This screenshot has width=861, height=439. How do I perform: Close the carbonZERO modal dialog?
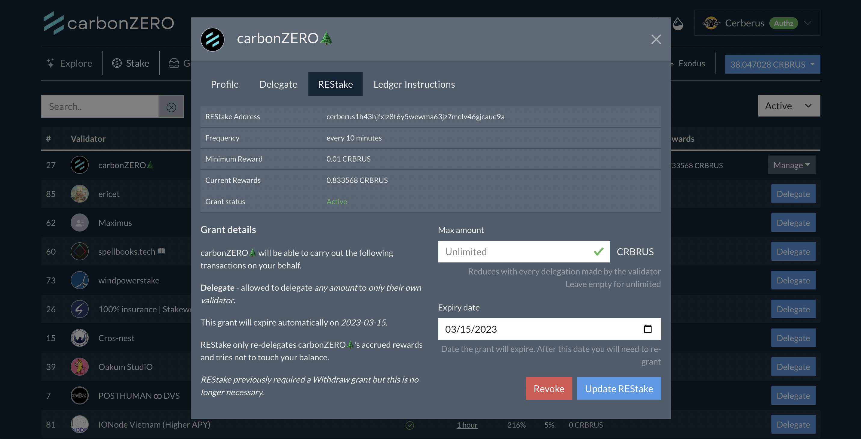656,39
